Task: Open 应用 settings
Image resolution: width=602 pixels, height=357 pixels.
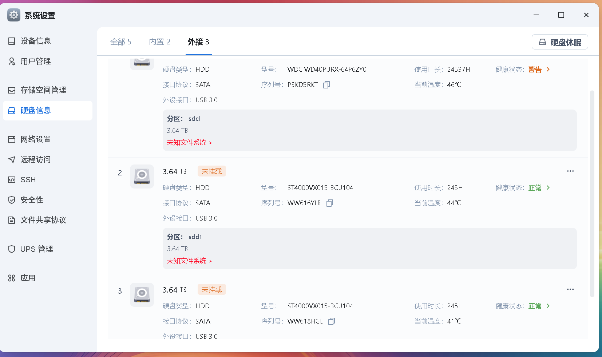Action: [x=47, y=278]
